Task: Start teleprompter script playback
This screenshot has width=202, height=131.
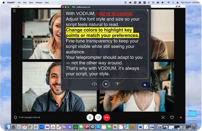Action: 106,84
